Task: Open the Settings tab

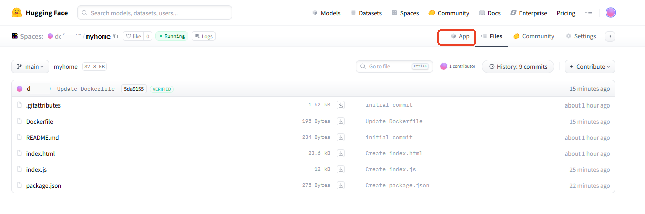Action: [581, 36]
